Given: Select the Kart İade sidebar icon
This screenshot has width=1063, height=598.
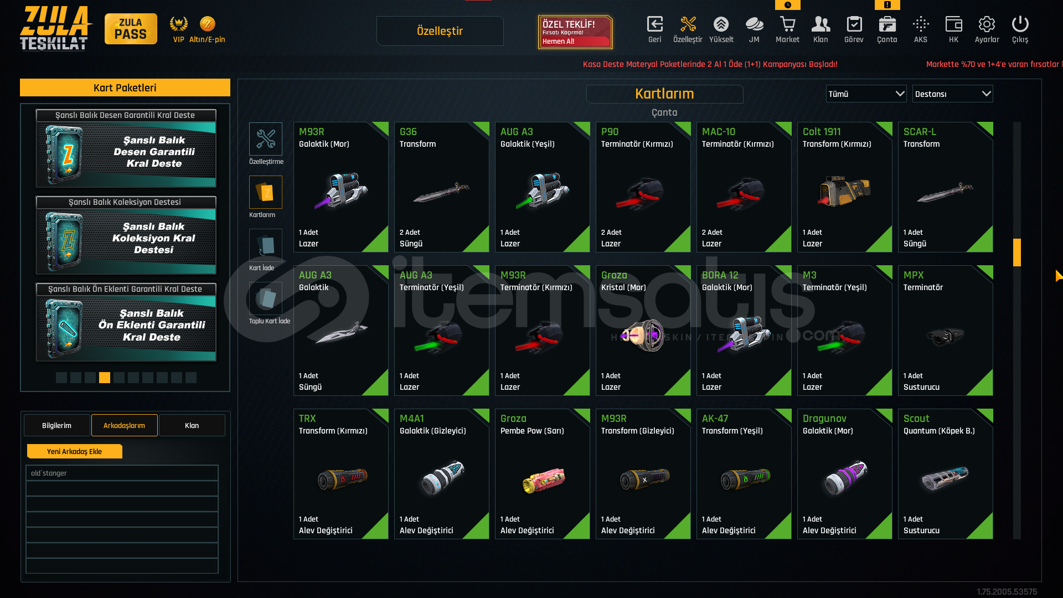Looking at the screenshot, I should tap(266, 245).
